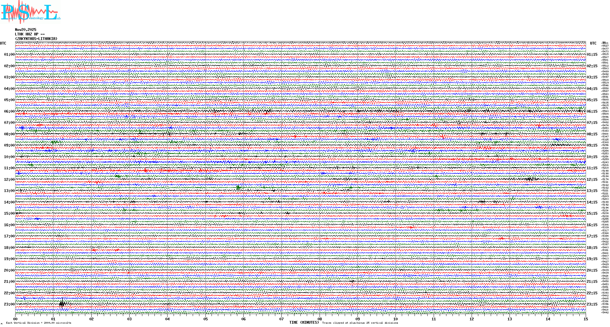Image resolution: width=610 pixels, height=327 pixels.
Task: Click the TIME (MINUTES) axis title
Action: point(304,322)
